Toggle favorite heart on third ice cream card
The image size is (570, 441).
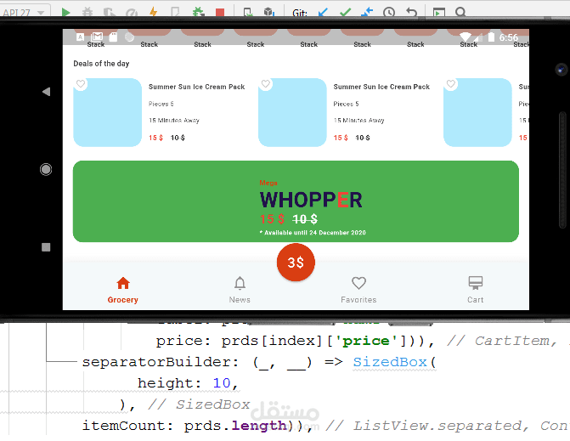(451, 84)
